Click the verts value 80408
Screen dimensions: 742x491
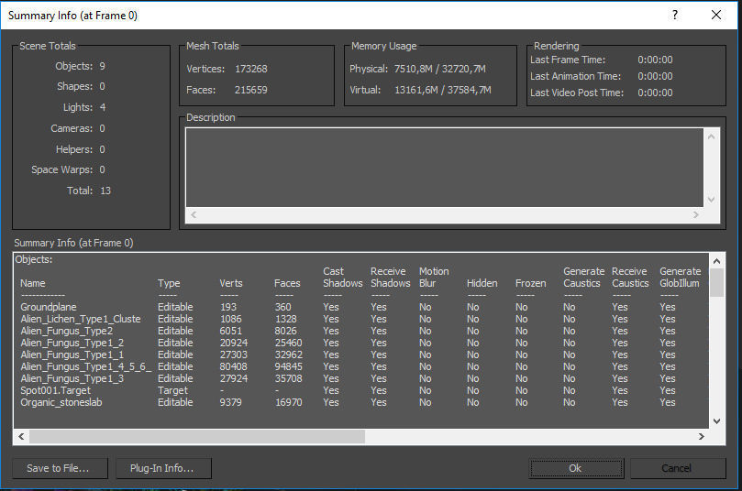click(x=233, y=366)
